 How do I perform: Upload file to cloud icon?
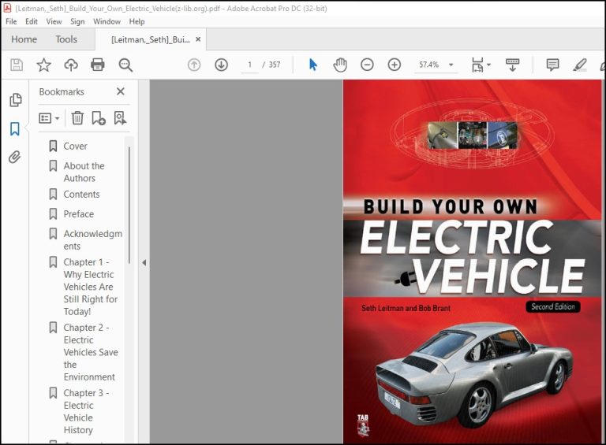point(71,65)
